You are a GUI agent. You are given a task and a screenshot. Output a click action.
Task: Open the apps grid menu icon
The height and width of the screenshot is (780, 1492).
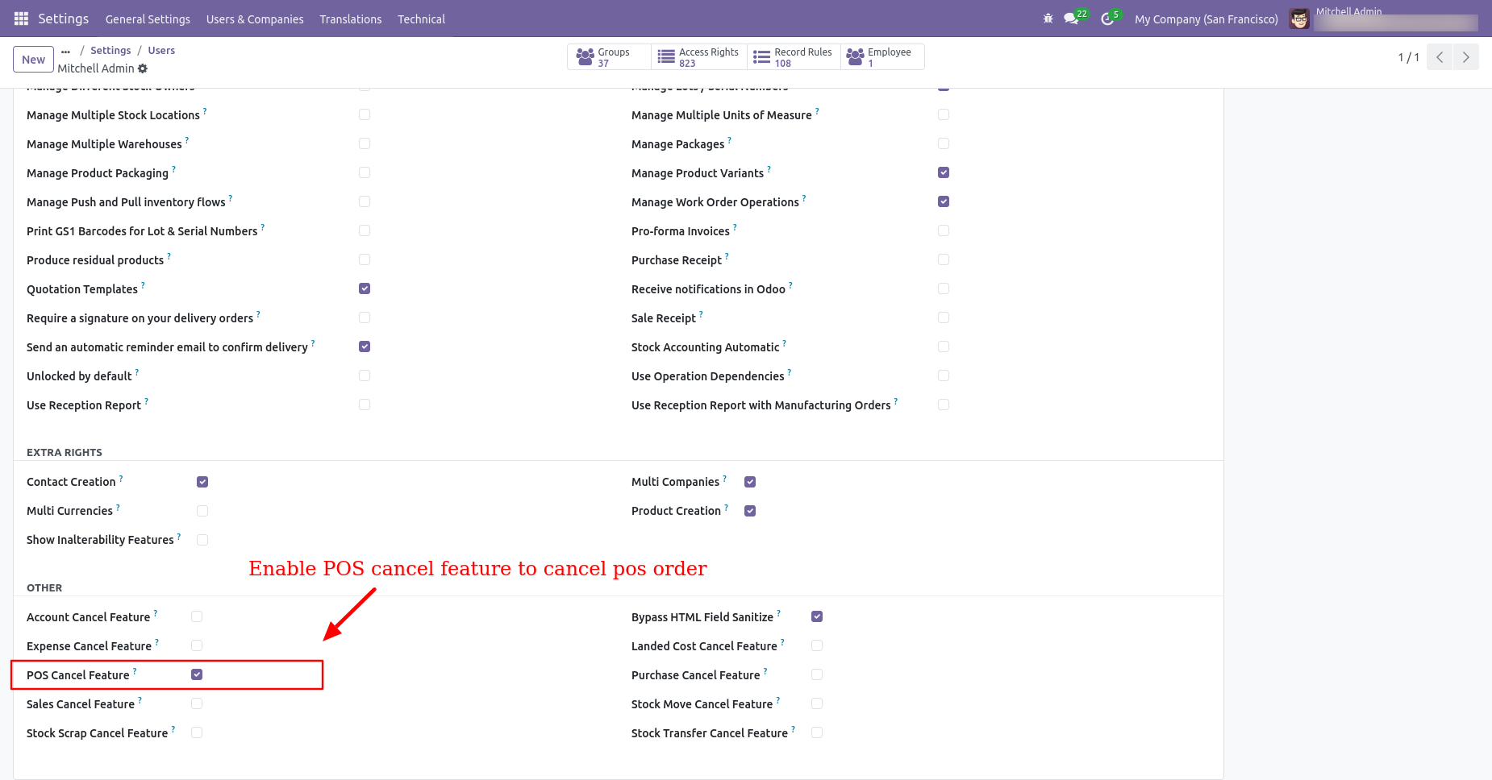pos(22,19)
